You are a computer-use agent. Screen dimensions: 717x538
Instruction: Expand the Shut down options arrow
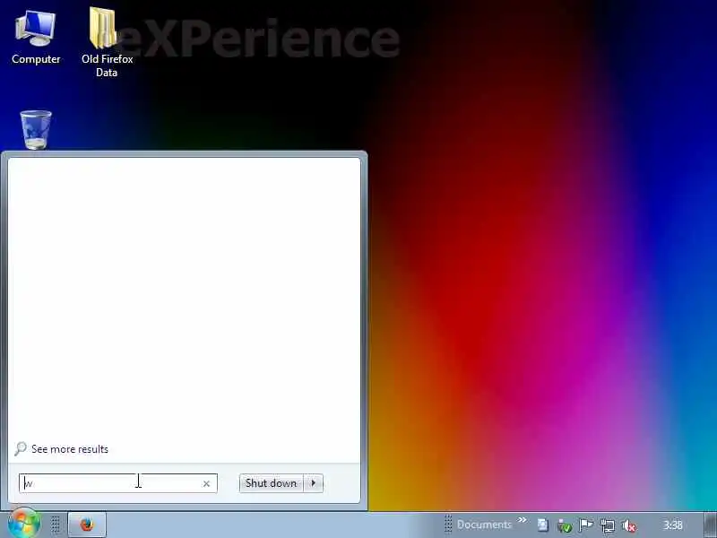[313, 483]
